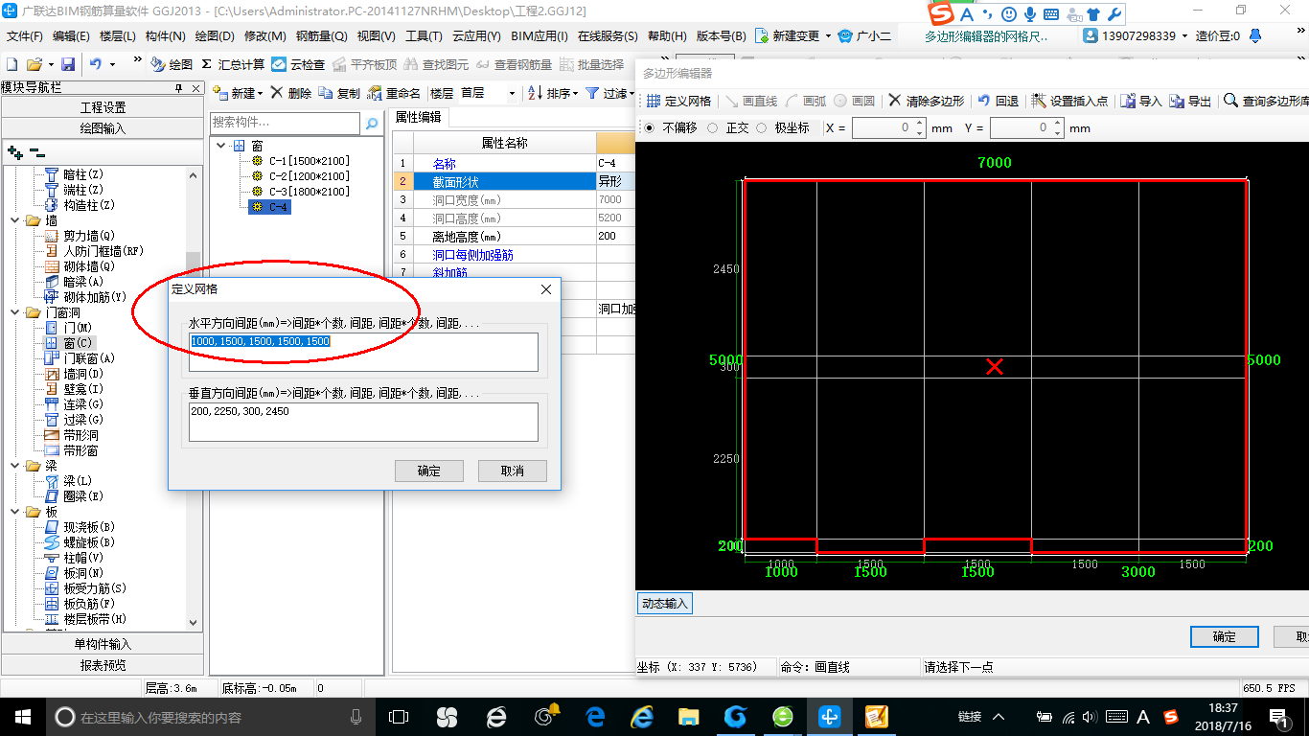Open the 工程设置 section
The image size is (1309, 736).
coord(103,107)
